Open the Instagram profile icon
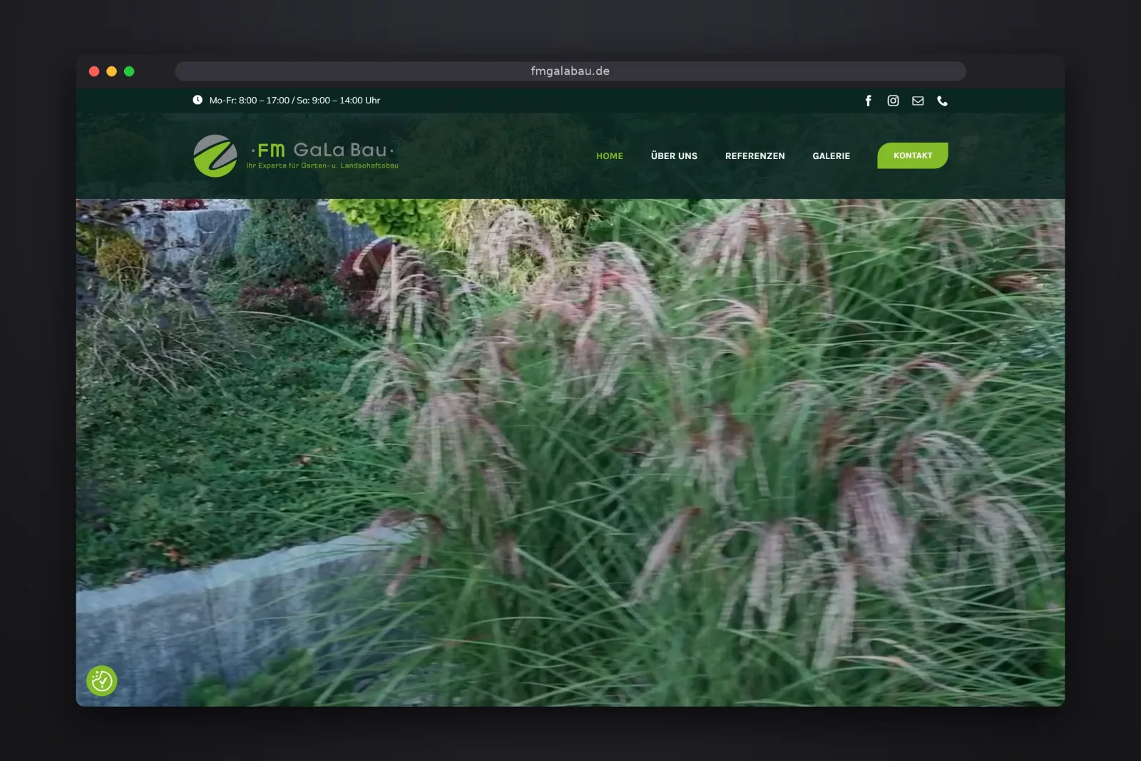Viewport: 1141px width, 761px height. point(893,101)
